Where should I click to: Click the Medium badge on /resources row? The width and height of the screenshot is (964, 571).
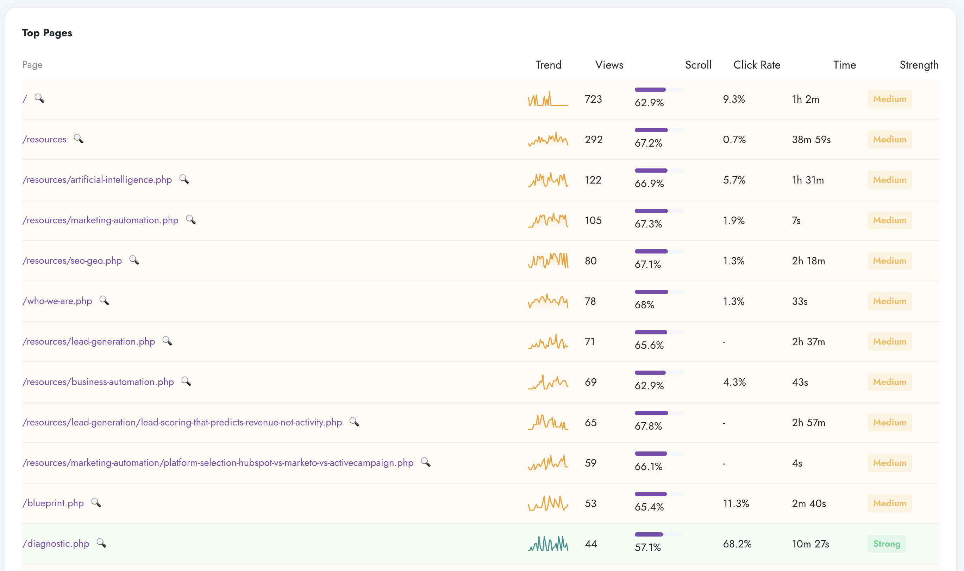click(890, 139)
